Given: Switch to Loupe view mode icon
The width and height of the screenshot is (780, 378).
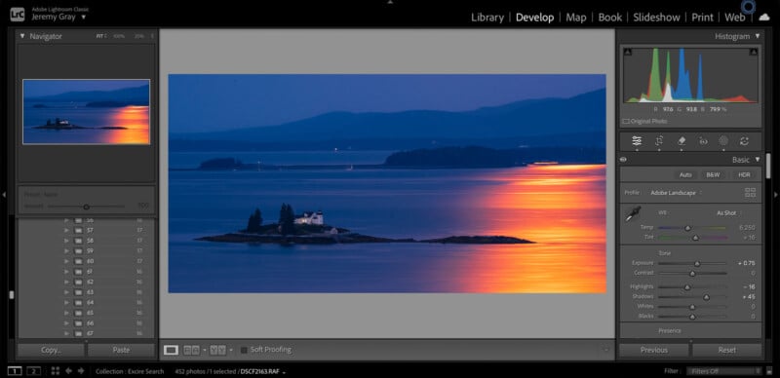Looking at the screenshot, I should tap(171, 350).
